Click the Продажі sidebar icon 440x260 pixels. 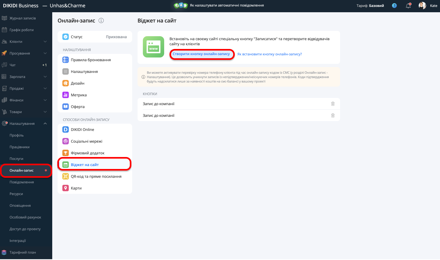(x=4, y=88)
